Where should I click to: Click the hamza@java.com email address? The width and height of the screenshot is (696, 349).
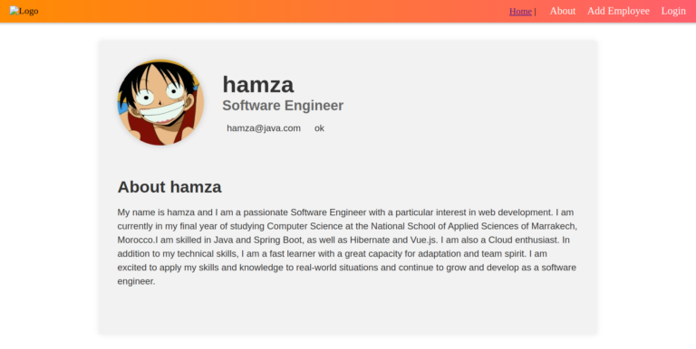(x=264, y=128)
